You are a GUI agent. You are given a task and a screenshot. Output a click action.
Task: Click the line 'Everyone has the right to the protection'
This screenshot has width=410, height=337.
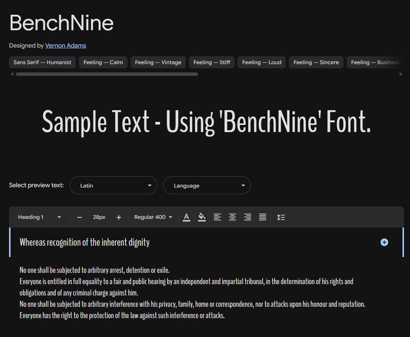tap(122, 315)
